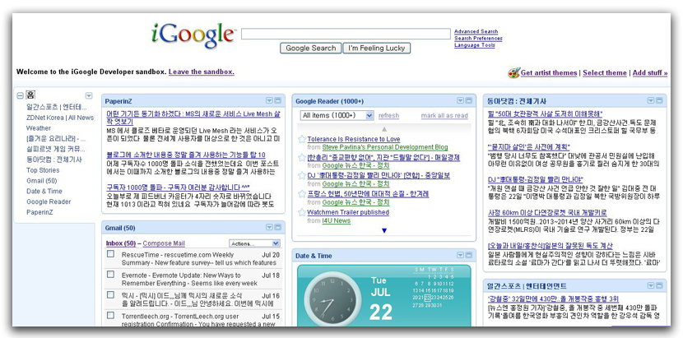Star the DJ 李대통령-김정일 Reader item
683x338 pixels.
click(302, 175)
